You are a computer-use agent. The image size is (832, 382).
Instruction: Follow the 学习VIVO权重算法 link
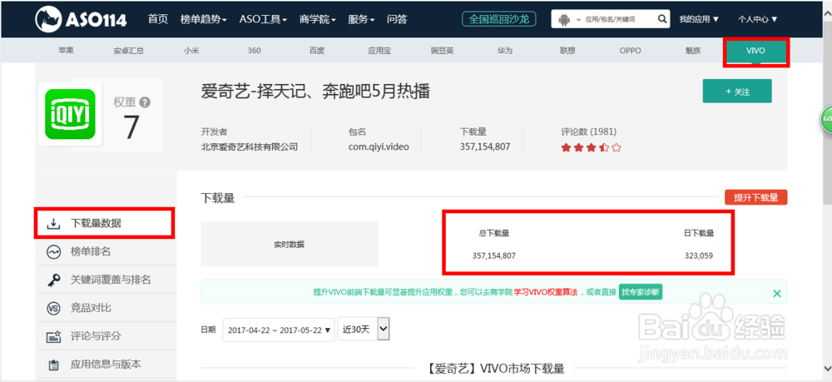[546, 292]
